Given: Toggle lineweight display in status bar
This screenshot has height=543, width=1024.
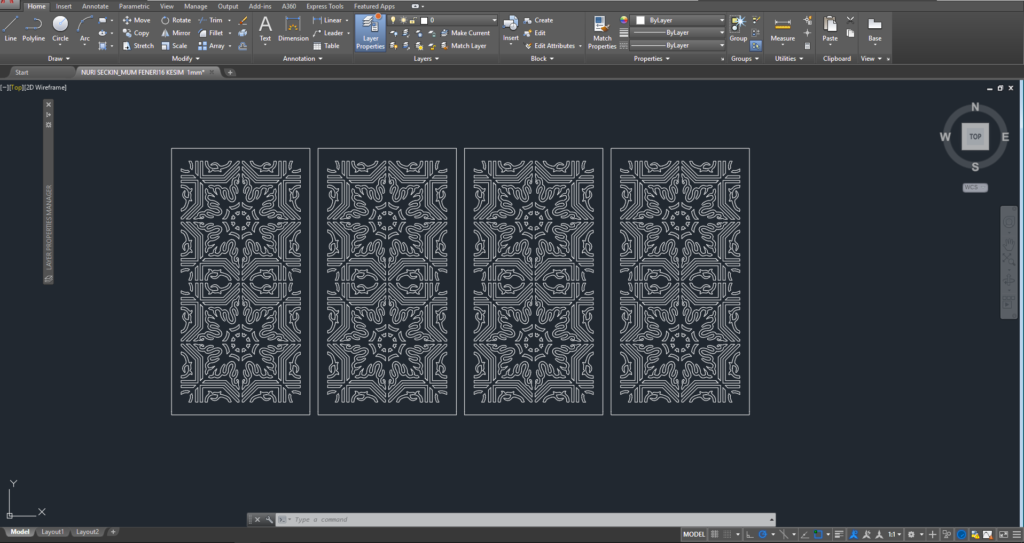Looking at the screenshot, I should point(839,534).
